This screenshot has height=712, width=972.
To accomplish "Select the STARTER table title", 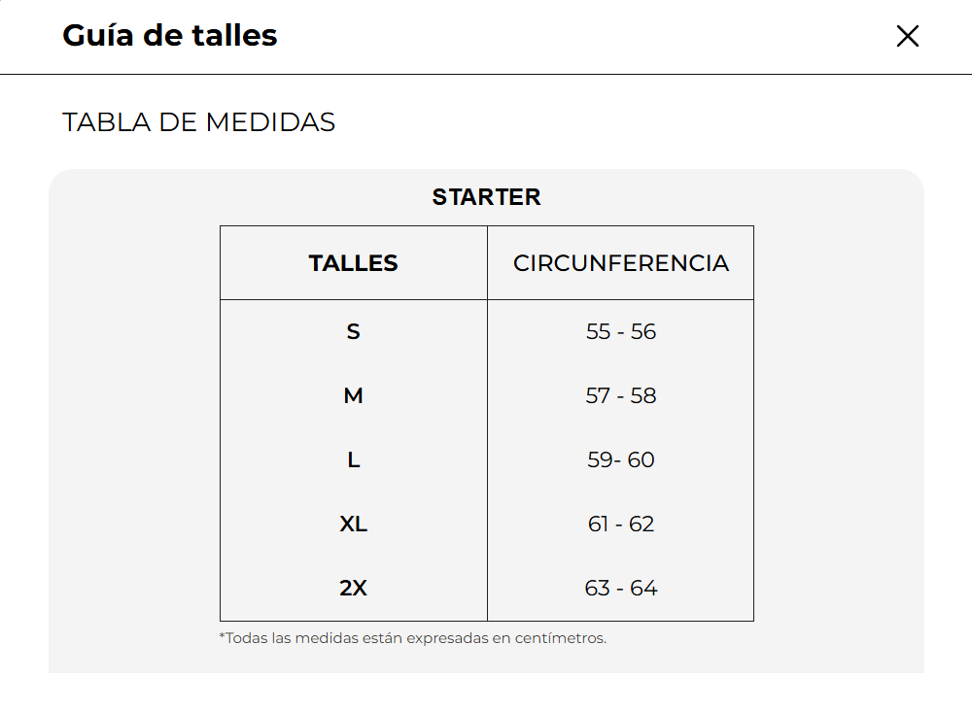I will (x=486, y=197).
